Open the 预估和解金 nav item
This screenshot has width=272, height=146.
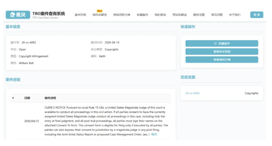tap(180, 15)
